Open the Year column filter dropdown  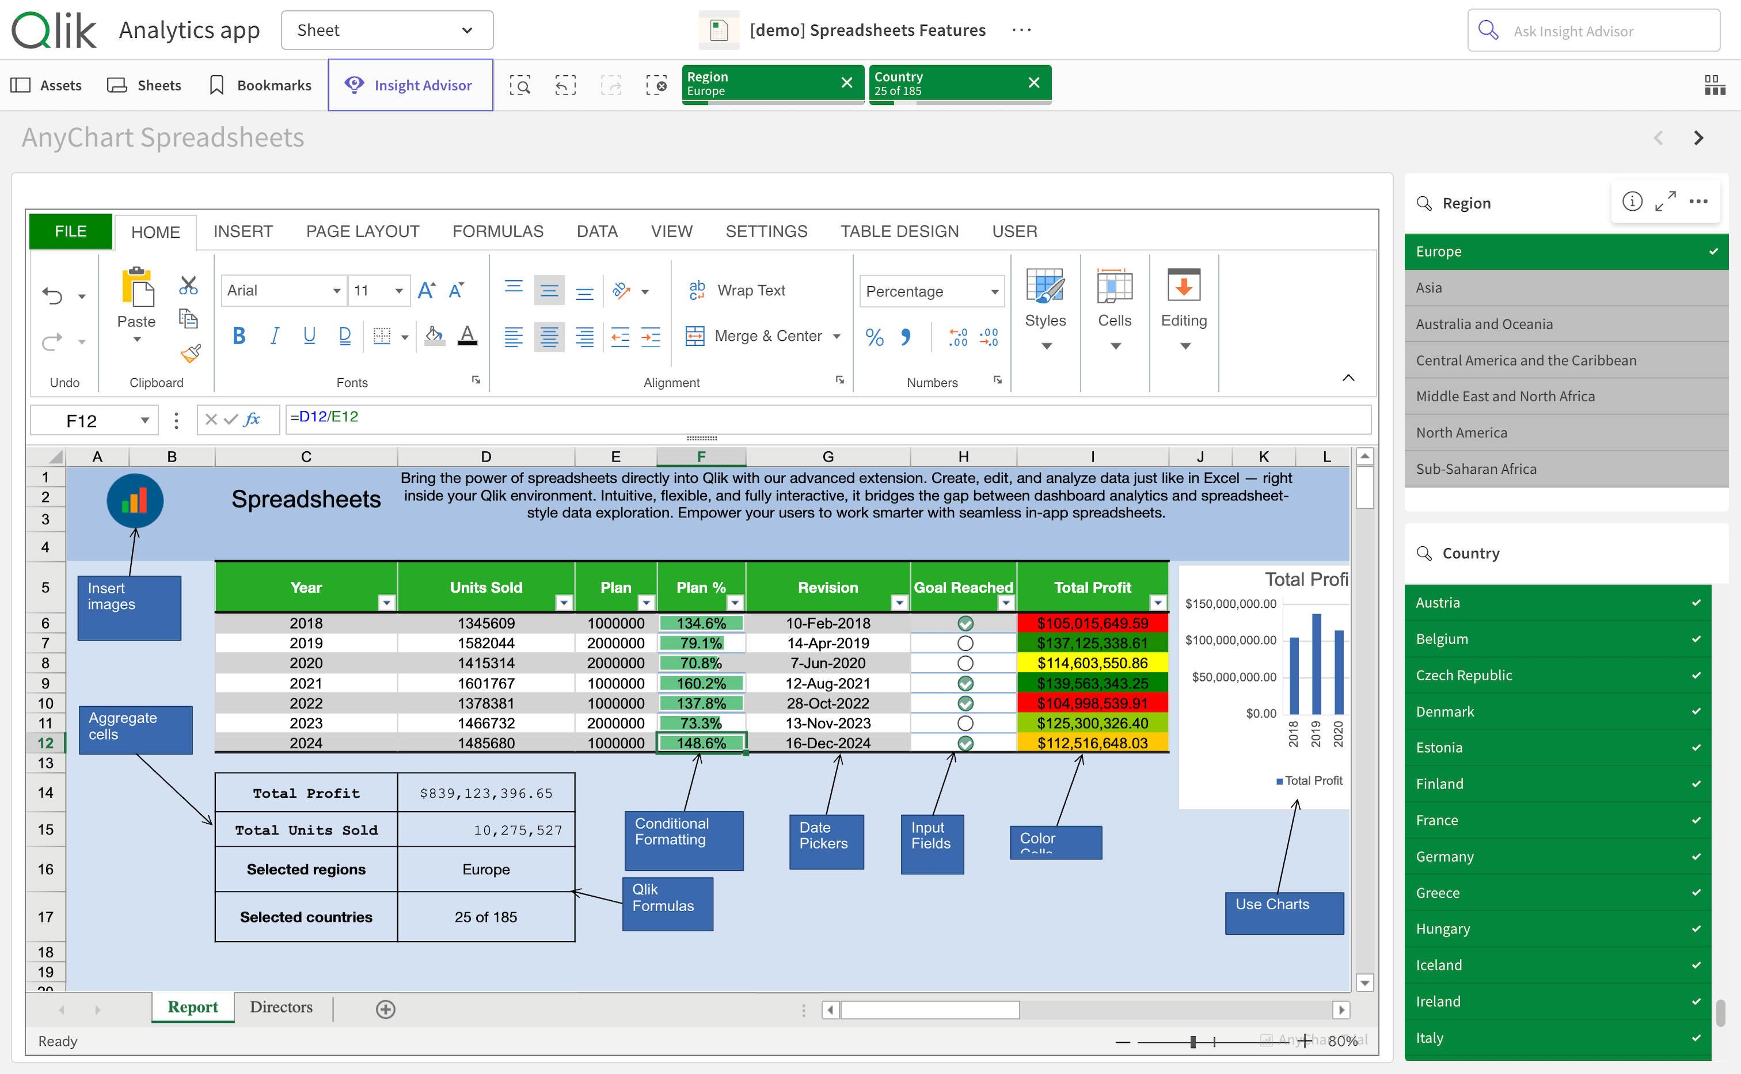click(386, 603)
